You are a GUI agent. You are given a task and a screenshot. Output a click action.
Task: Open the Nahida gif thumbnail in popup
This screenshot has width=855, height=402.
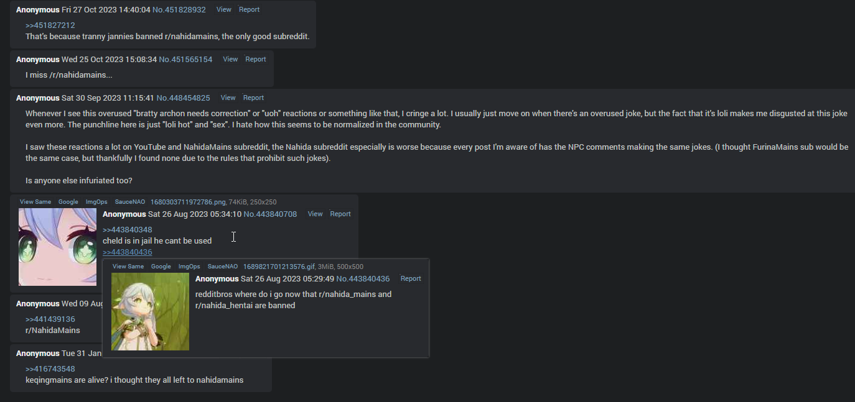(150, 311)
